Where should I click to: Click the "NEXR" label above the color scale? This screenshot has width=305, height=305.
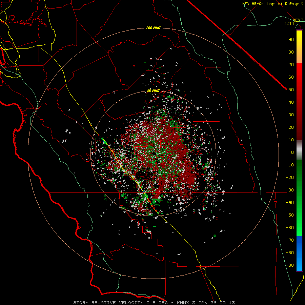click(298, 20)
